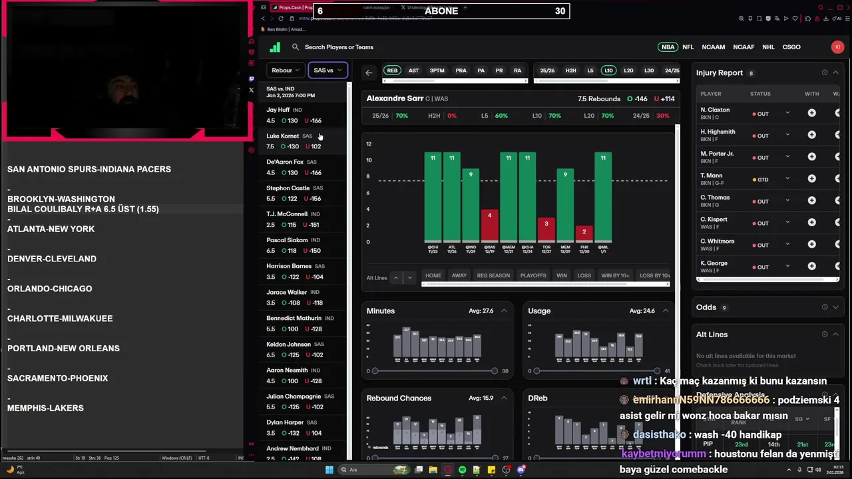Click the Search Players or Teams field
Screen dimensions: 852x479
tap(339, 47)
